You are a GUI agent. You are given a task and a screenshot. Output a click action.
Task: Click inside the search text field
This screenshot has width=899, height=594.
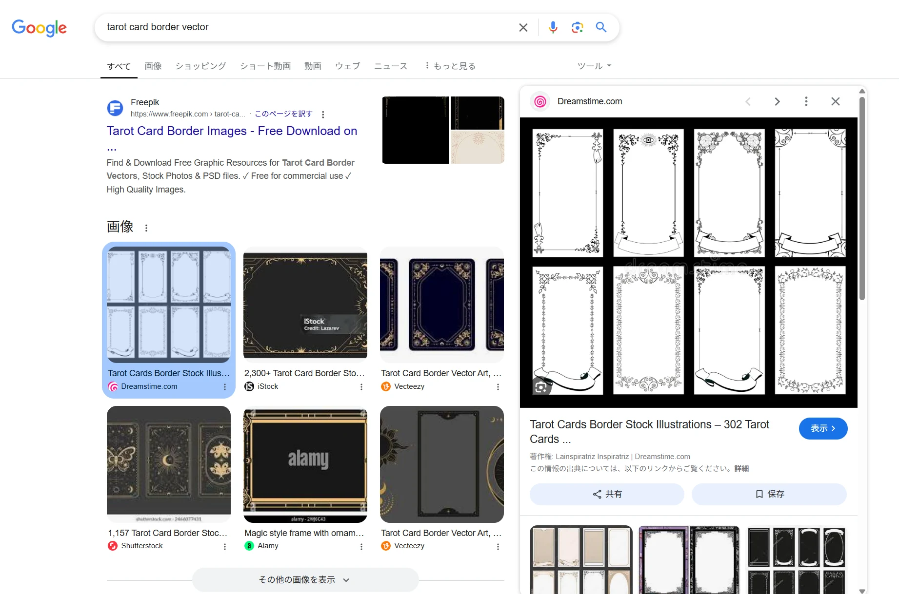(307, 27)
